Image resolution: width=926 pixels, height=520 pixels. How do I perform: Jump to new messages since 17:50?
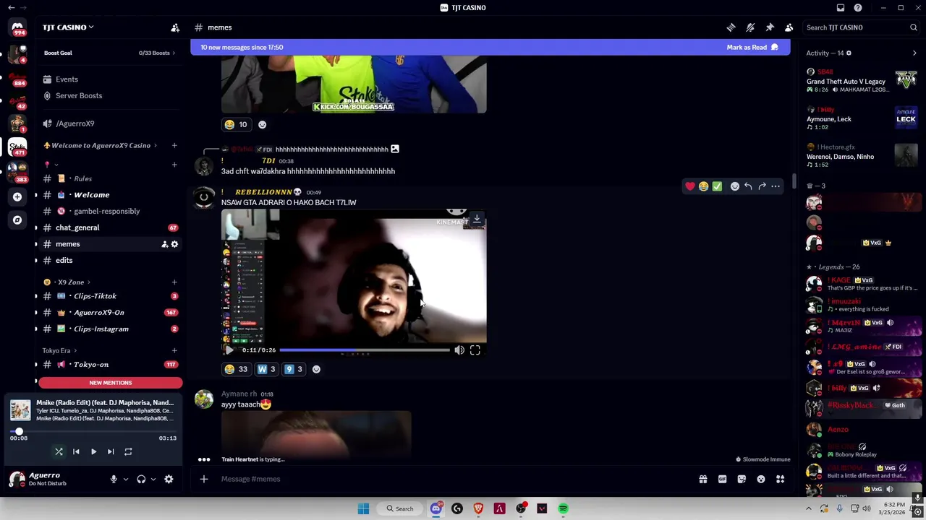point(242,48)
